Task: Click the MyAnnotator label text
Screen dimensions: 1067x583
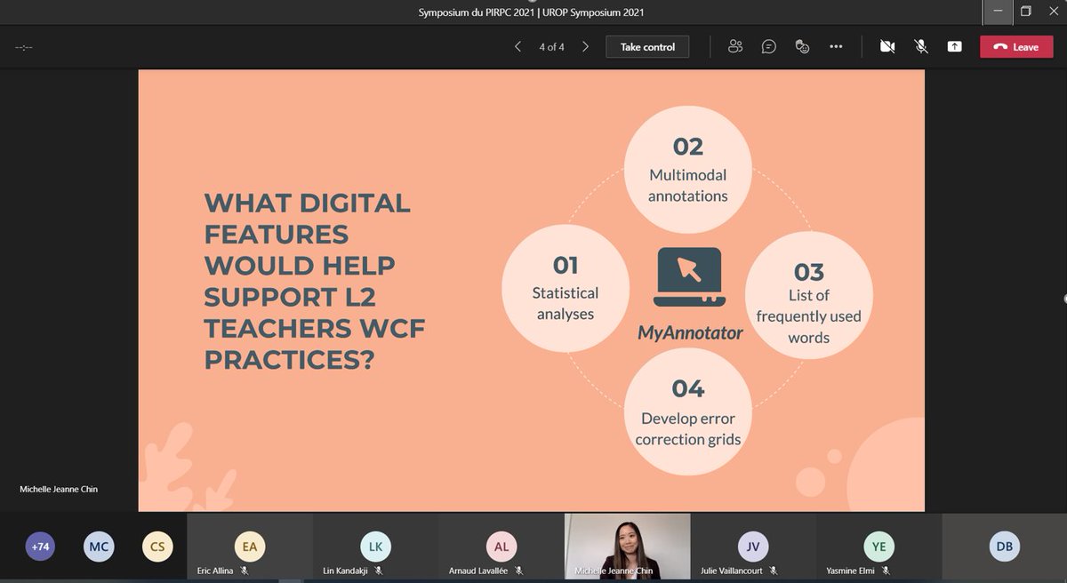Action: 690,333
